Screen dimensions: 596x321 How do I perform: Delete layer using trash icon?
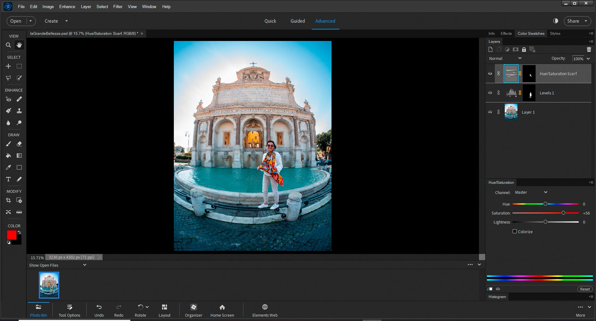click(589, 49)
